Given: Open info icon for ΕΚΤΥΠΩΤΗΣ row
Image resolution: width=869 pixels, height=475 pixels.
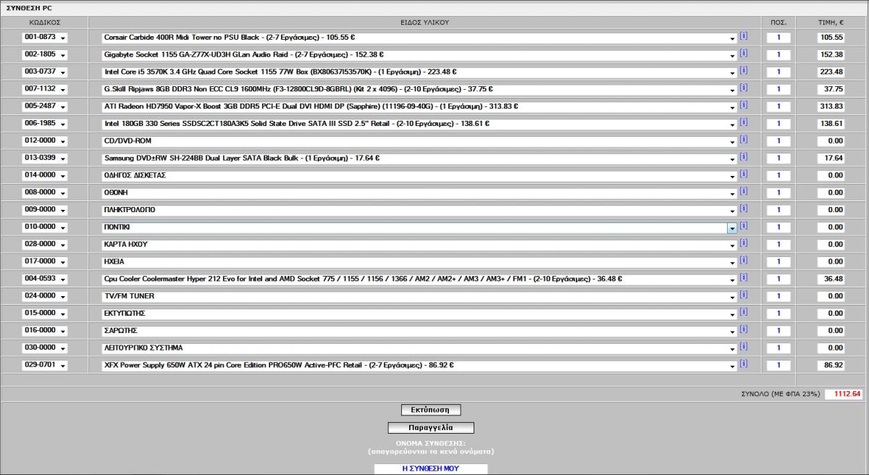Looking at the screenshot, I should tap(743, 313).
